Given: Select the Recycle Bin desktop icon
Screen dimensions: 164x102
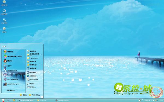Looking at the screenshot, I should click(x=4, y=30).
